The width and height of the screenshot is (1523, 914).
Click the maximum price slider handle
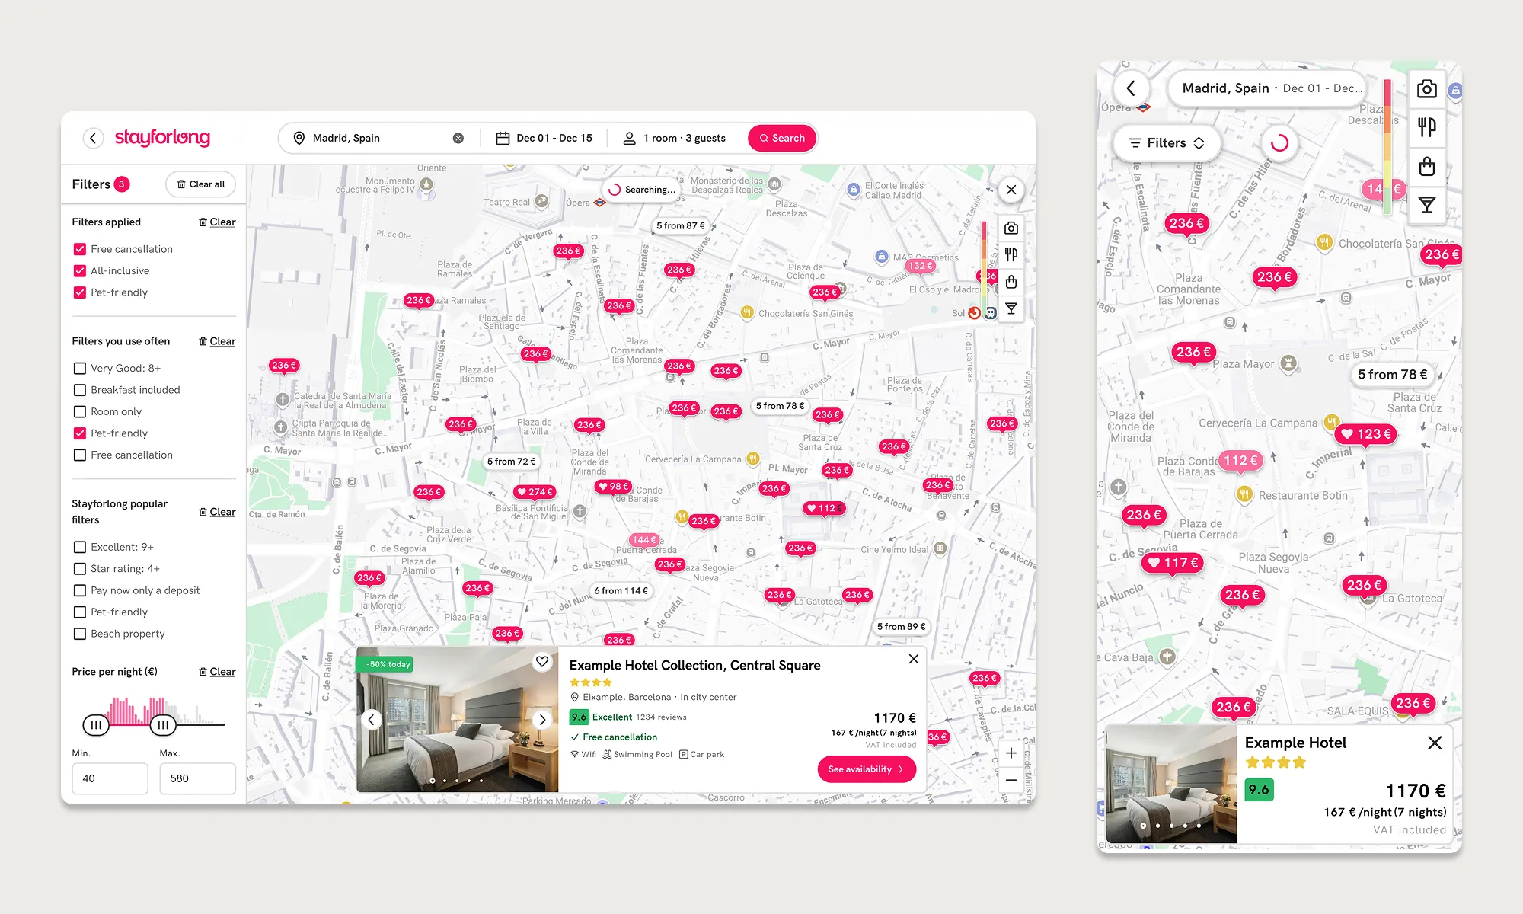coord(163,725)
